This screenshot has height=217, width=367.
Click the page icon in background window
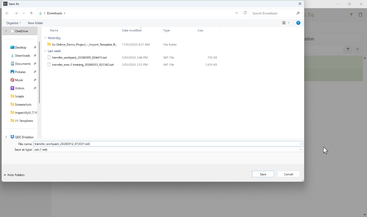pyautogui.click(x=361, y=15)
